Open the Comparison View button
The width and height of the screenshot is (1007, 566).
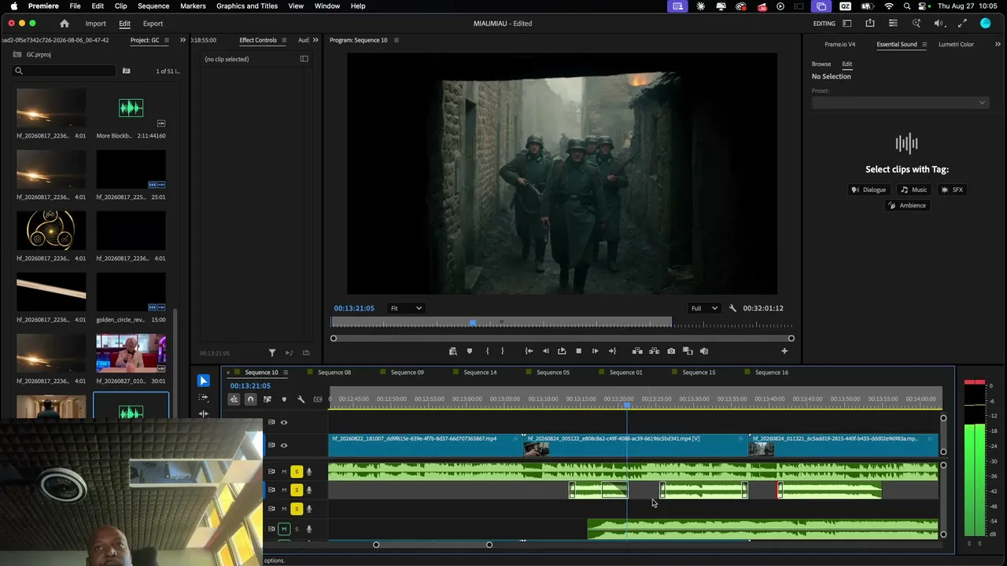tap(688, 351)
